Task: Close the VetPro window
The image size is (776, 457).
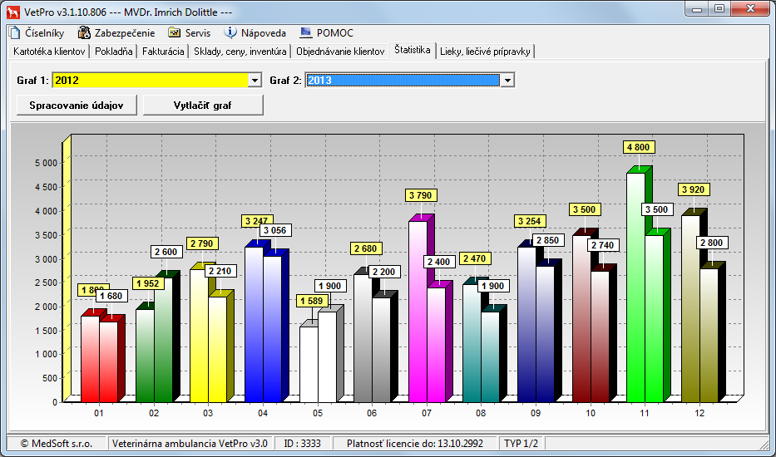Action: tap(750, 9)
